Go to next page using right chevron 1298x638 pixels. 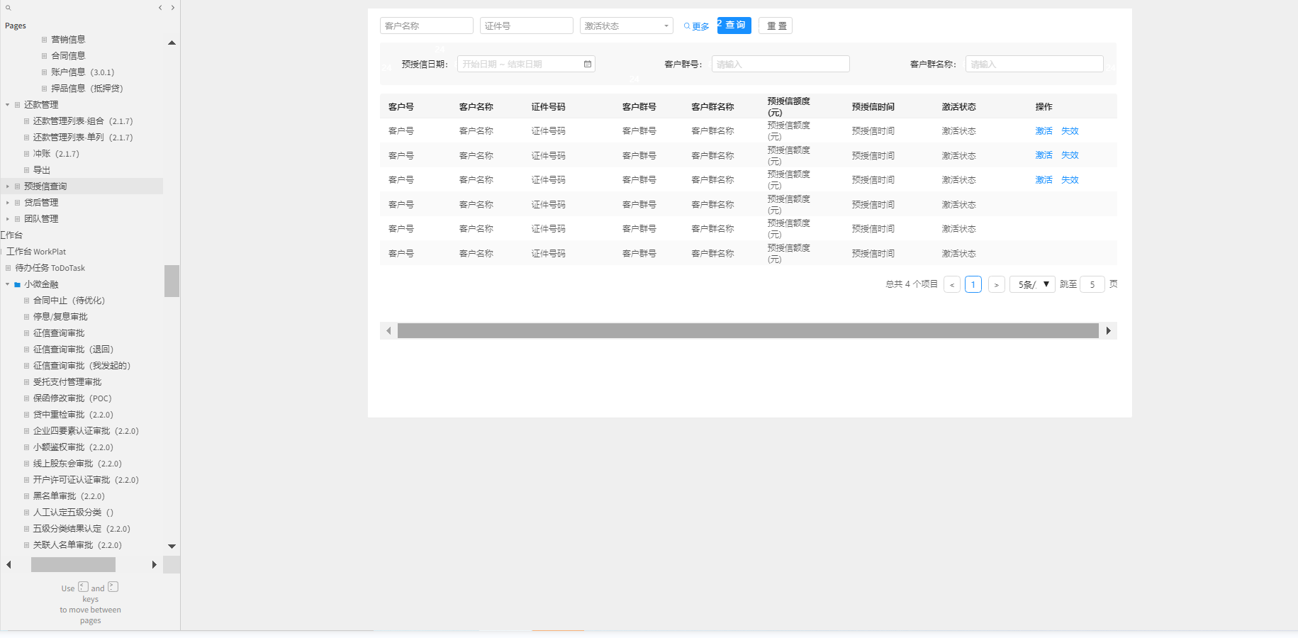(x=172, y=8)
